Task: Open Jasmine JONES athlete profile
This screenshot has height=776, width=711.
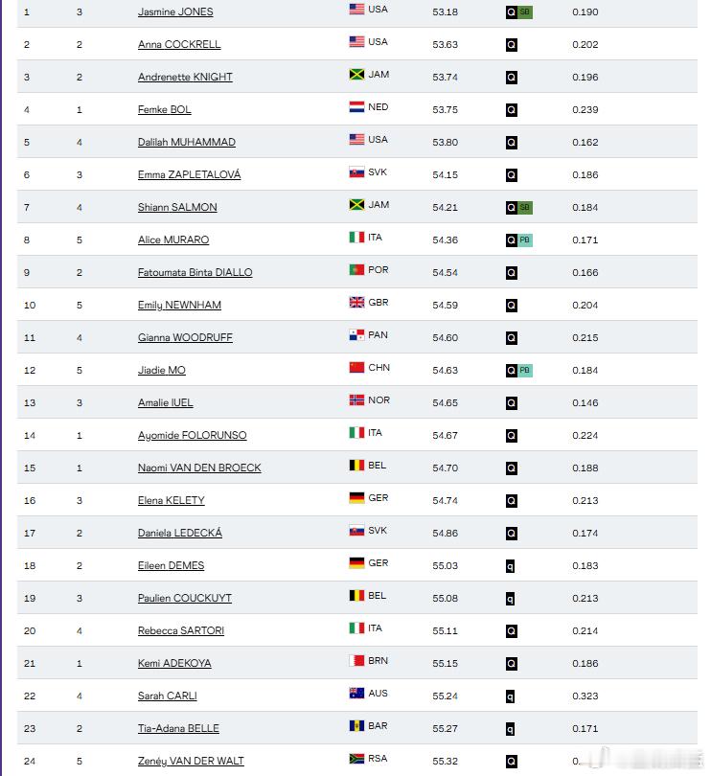Action: pyautogui.click(x=175, y=11)
